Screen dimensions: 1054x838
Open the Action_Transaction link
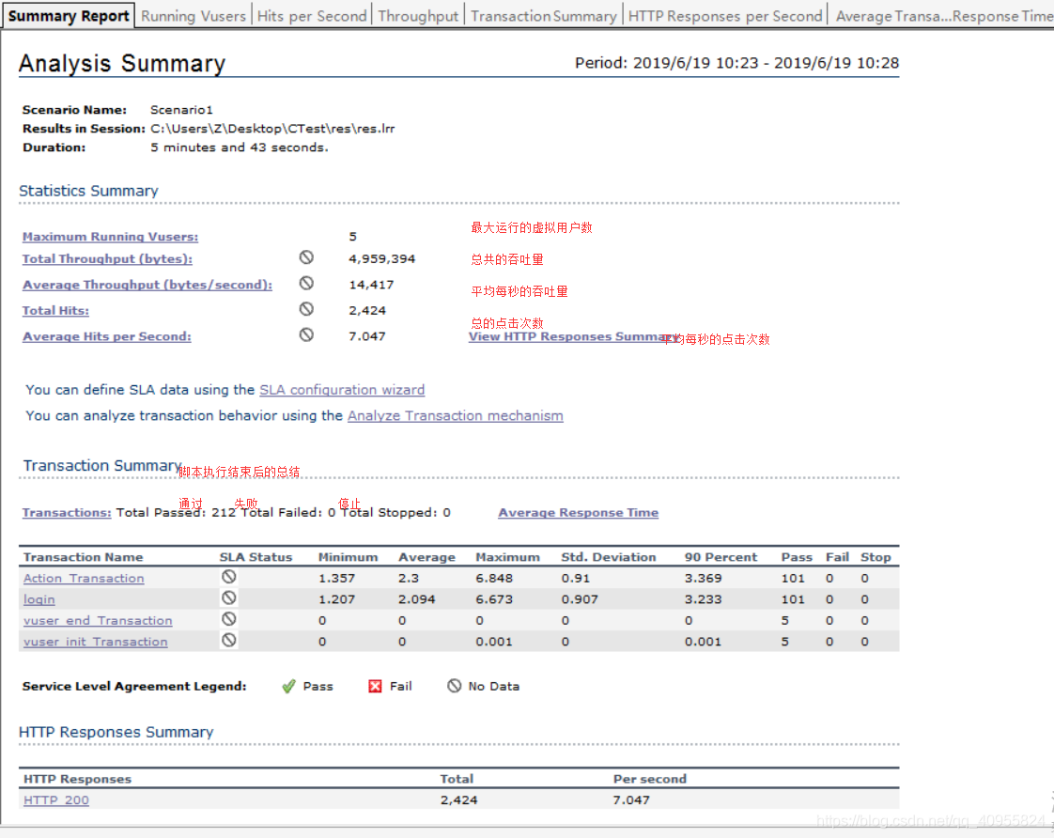(84, 578)
